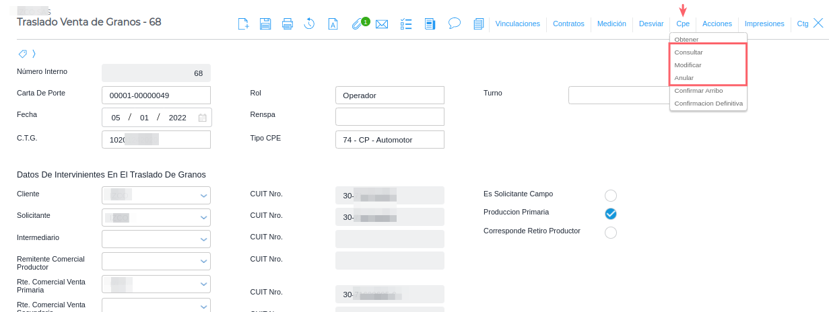Click the new document icon
This screenshot has height=312, width=829.
(244, 24)
